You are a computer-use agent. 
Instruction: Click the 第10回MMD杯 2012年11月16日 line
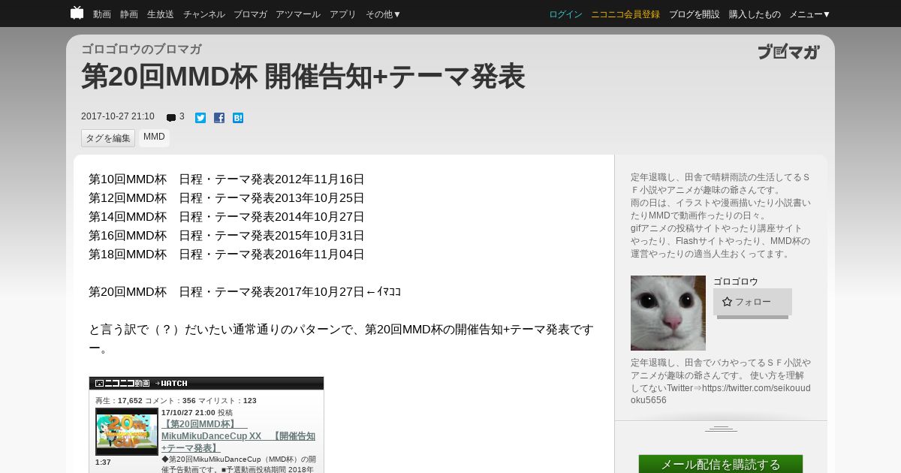227,179
